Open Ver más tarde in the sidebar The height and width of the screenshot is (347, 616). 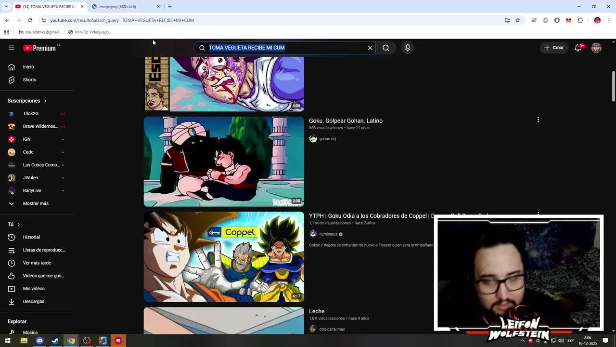click(x=37, y=263)
